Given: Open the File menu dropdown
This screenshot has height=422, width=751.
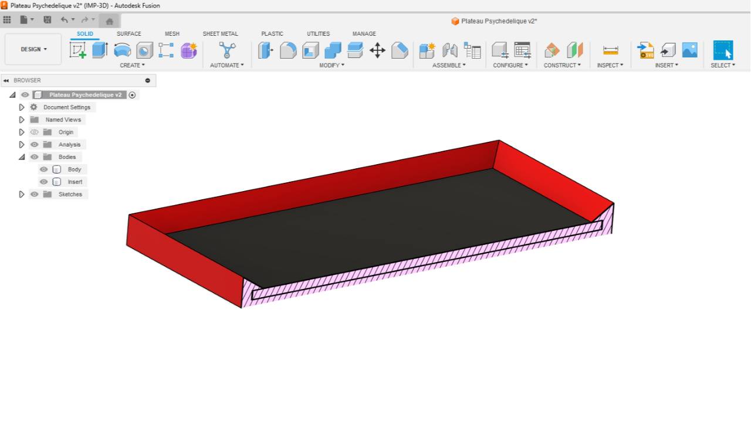Looking at the screenshot, I should click(x=27, y=20).
